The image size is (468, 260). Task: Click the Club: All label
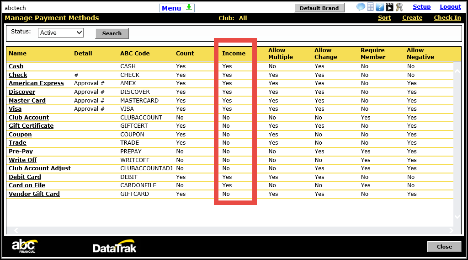pos(233,18)
